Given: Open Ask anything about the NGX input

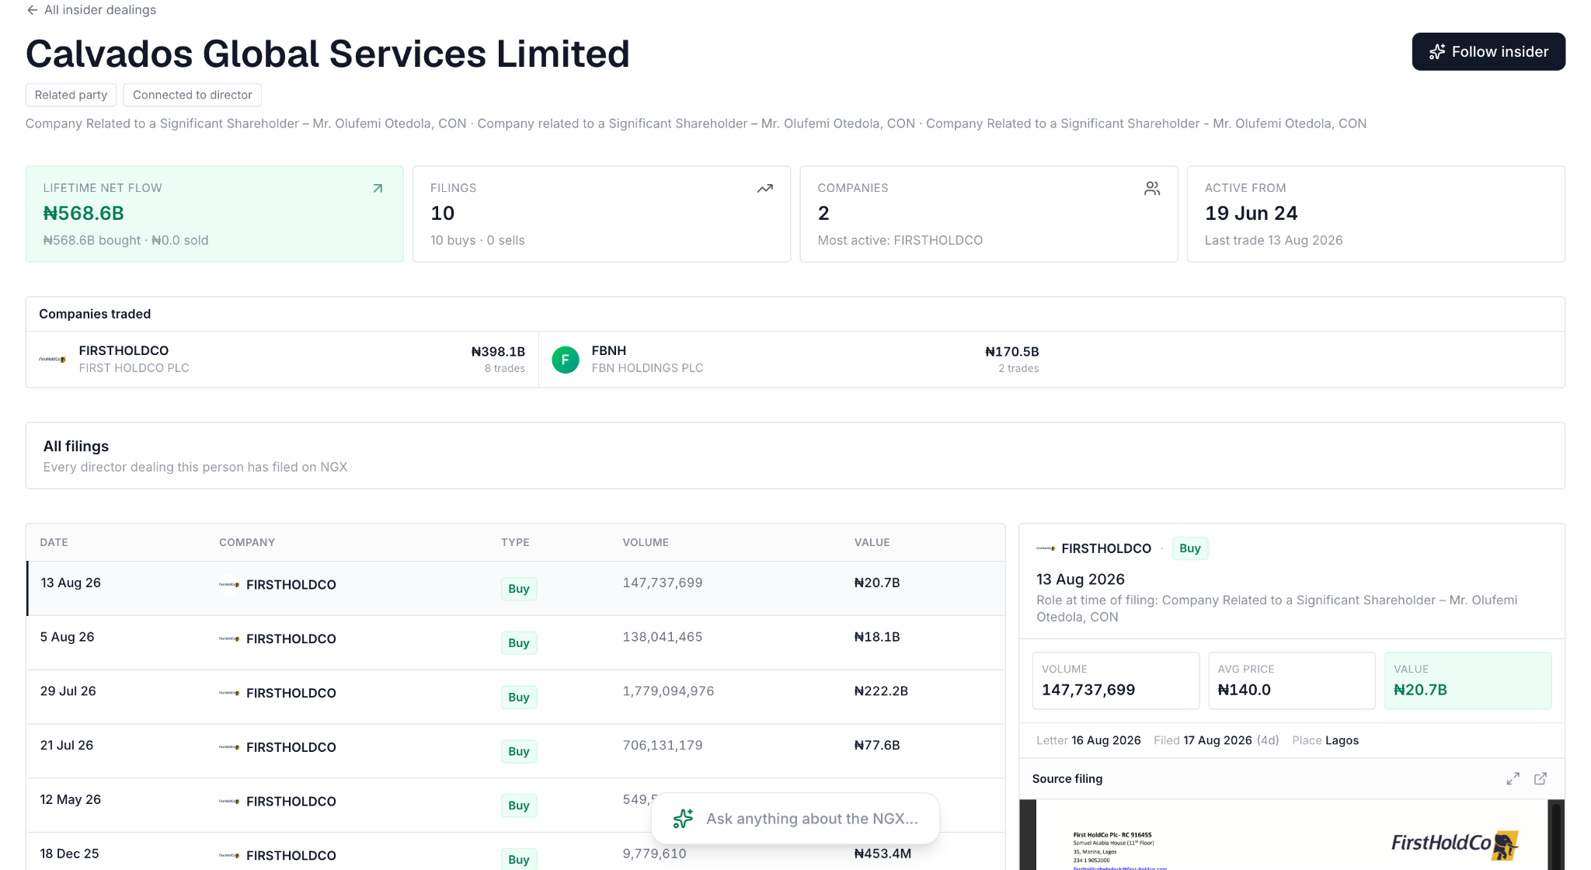Looking at the screenshot, I should click(x=795, y=819).
